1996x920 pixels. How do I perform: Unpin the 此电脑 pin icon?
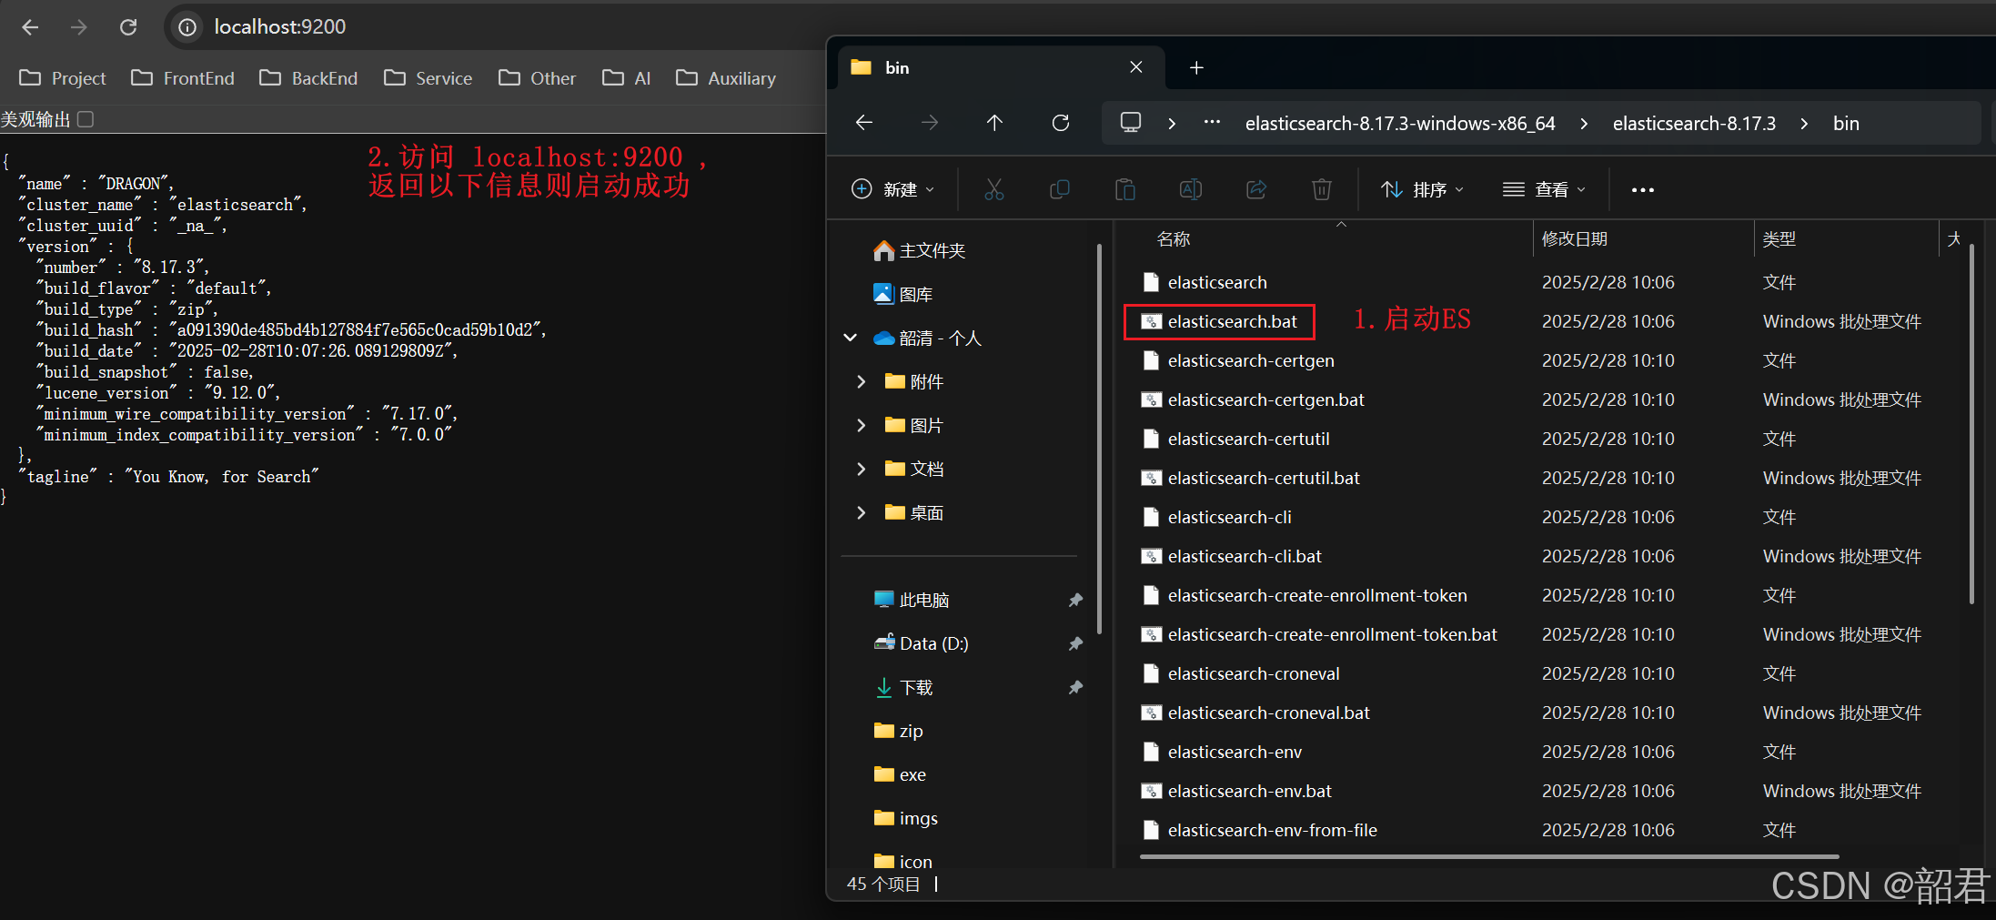(1075, 600)
